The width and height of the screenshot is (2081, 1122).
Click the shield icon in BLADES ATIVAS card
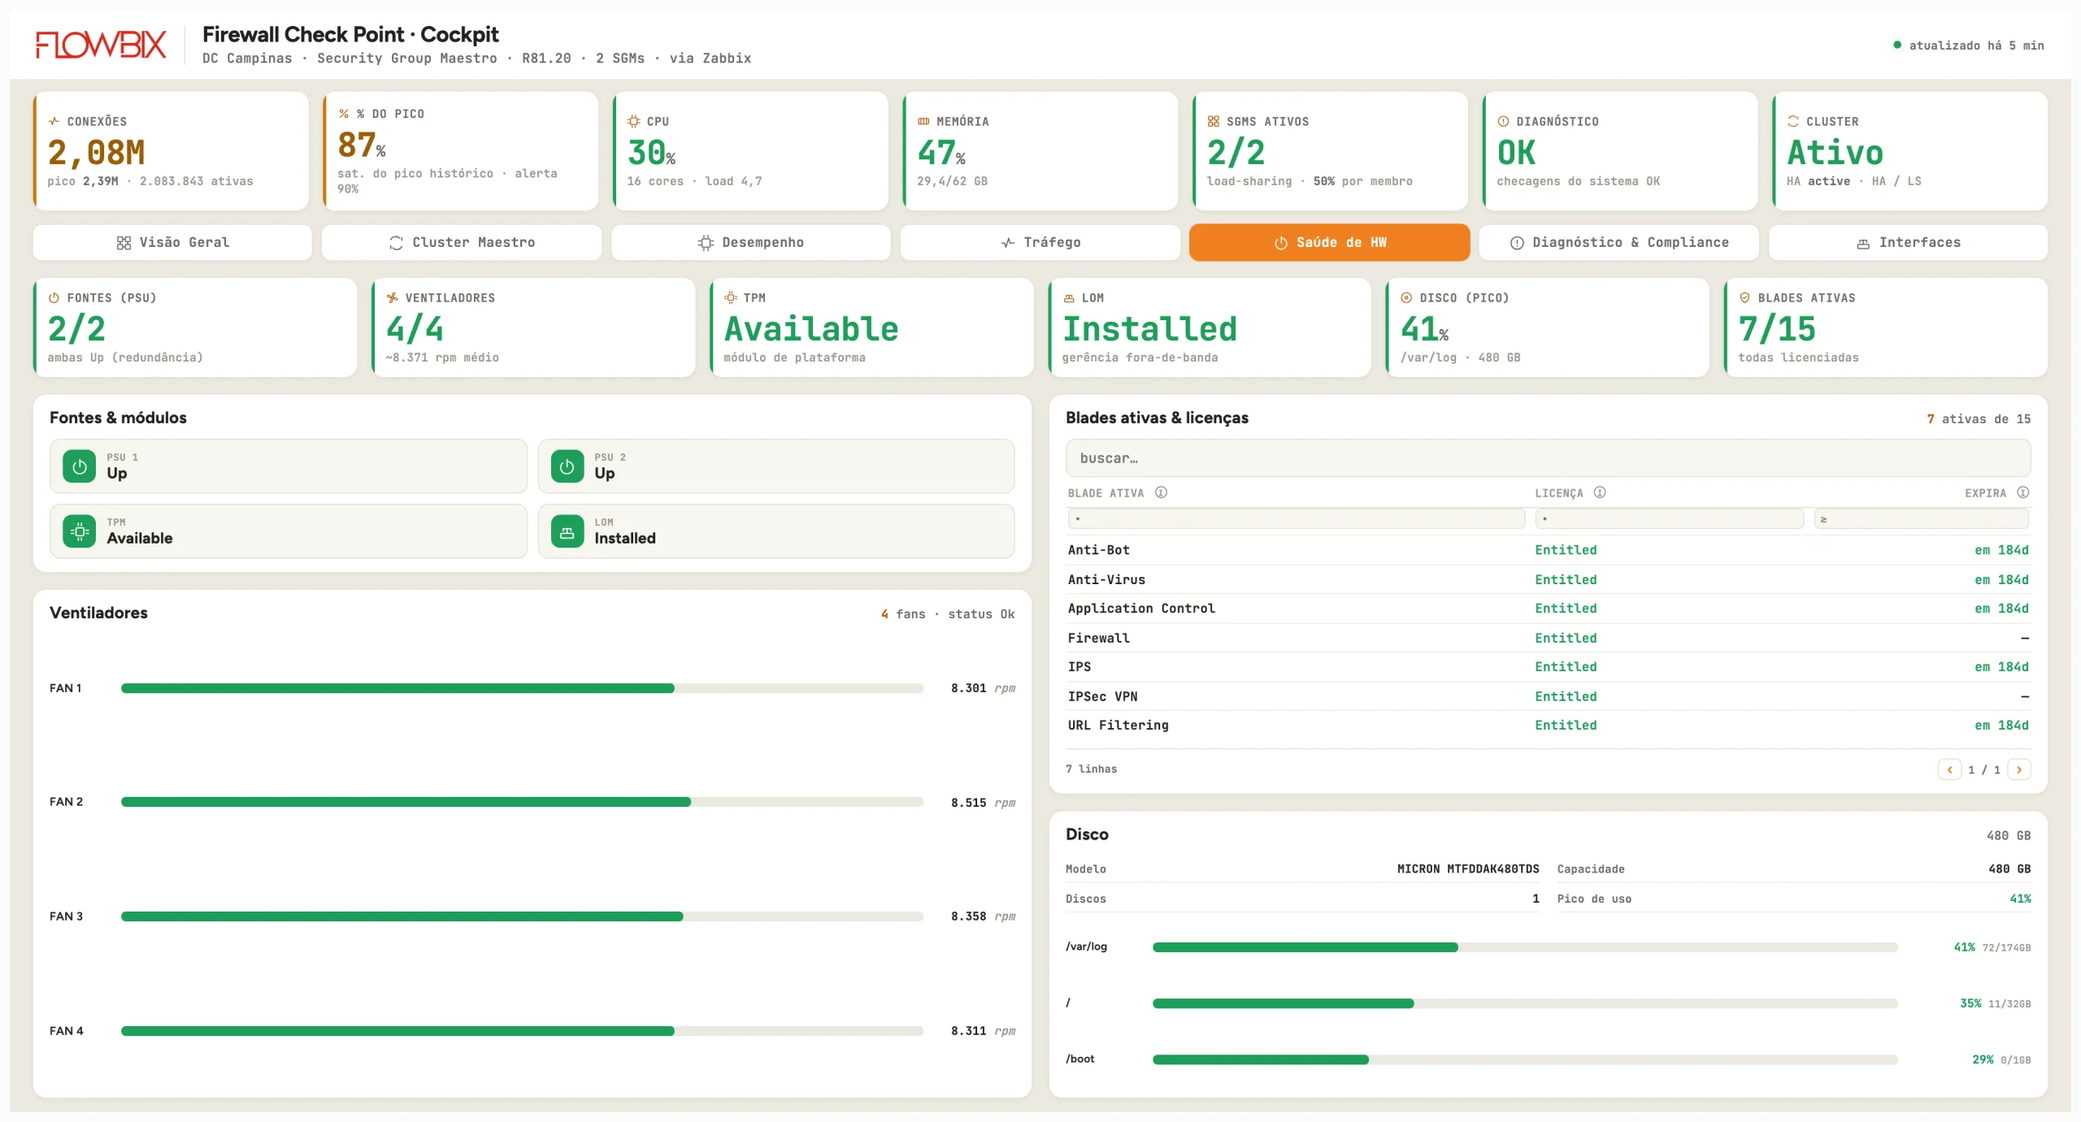tap(1744, 297)
